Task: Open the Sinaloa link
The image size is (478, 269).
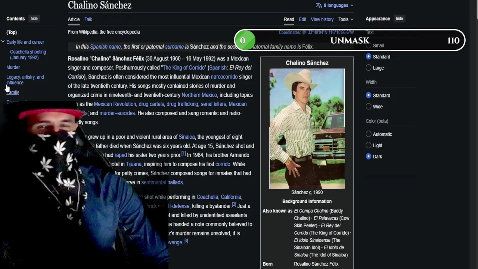Action: [187, 137]
